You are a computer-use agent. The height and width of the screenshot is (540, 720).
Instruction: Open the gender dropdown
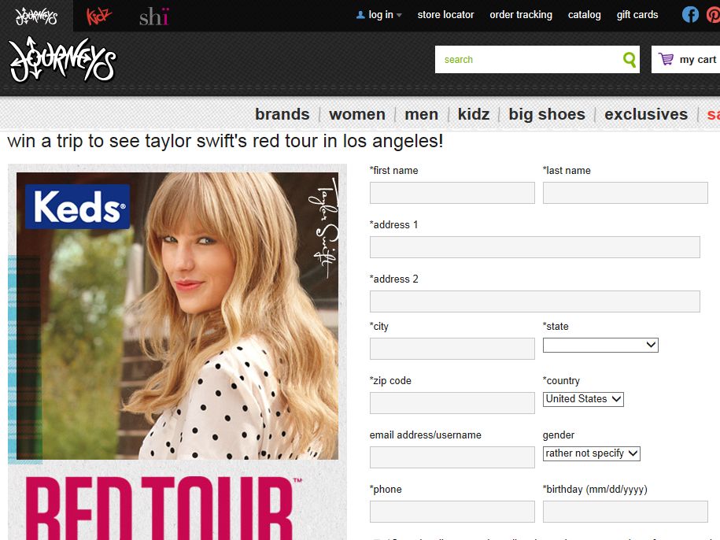592,453
